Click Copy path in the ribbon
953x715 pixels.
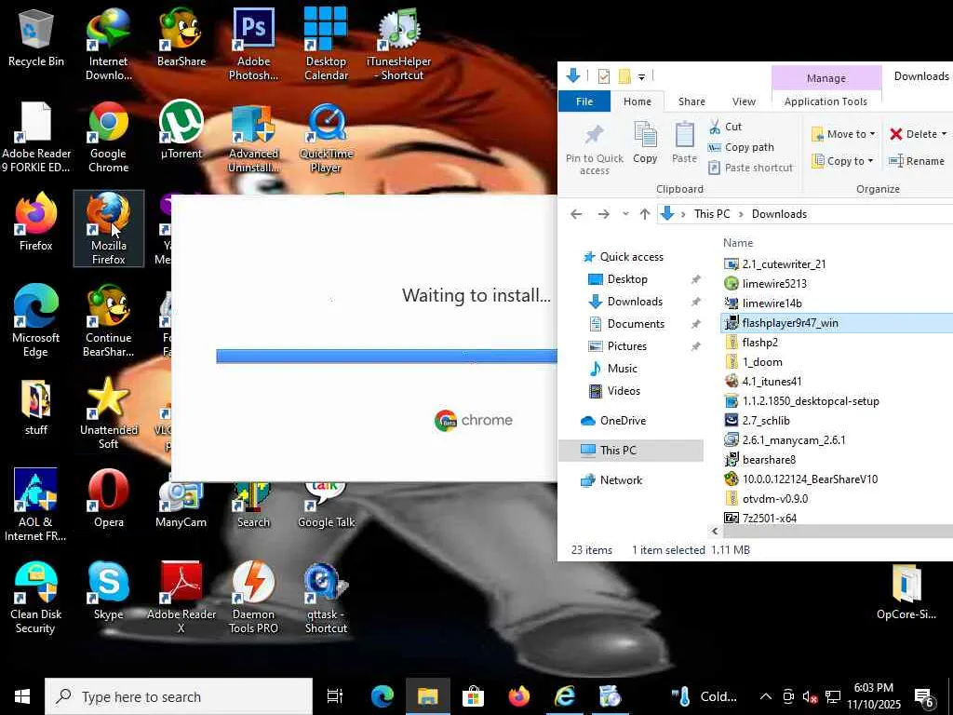[741, 147]
